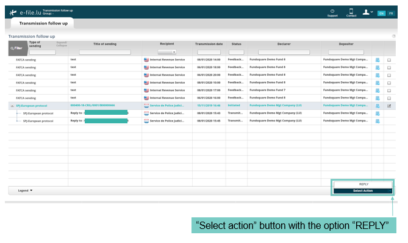The image size is (408, 243).
Task: Open sending title 000400-18-CRIL/0001/B00000666
Action: (92, 105)
